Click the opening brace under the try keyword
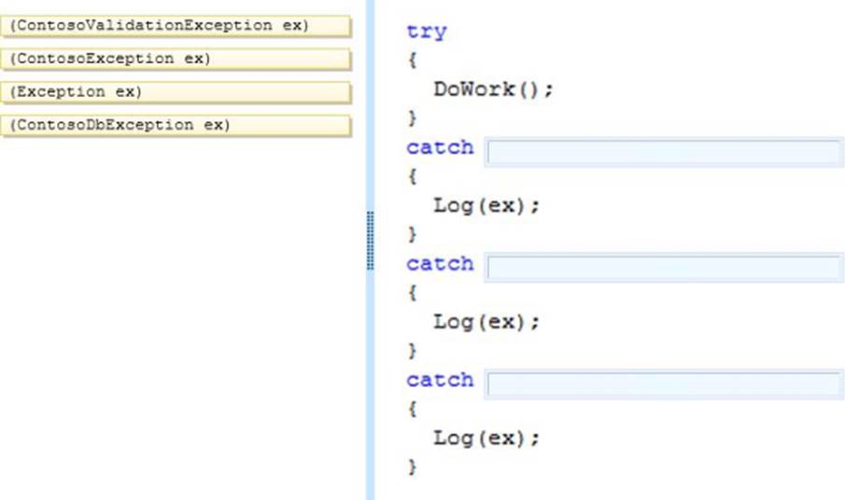Screen dimensions: 845x500 [413, 60]
